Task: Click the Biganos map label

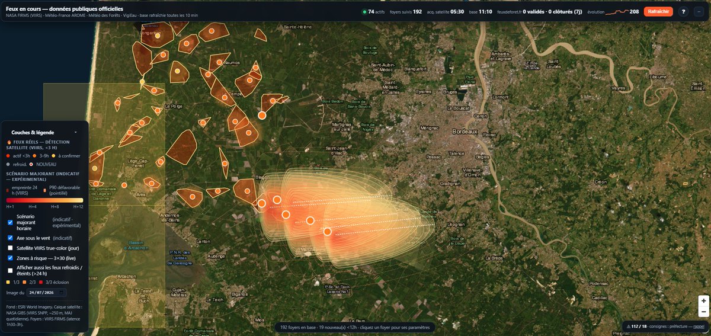Action: coord(239,293)
